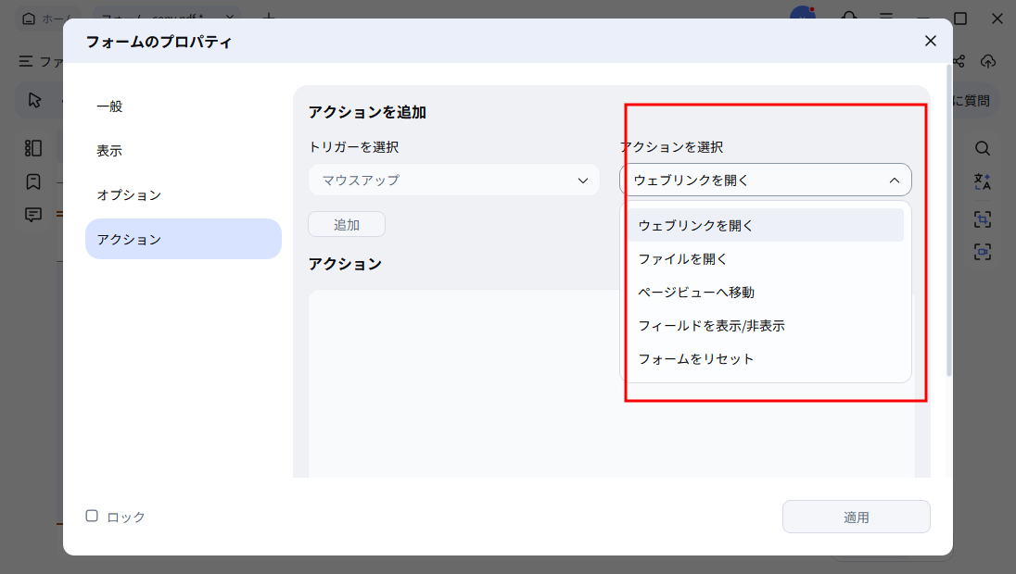Click the share icon in the title bar
Screen dimensions: 1016x574
(x=959, y=61)
